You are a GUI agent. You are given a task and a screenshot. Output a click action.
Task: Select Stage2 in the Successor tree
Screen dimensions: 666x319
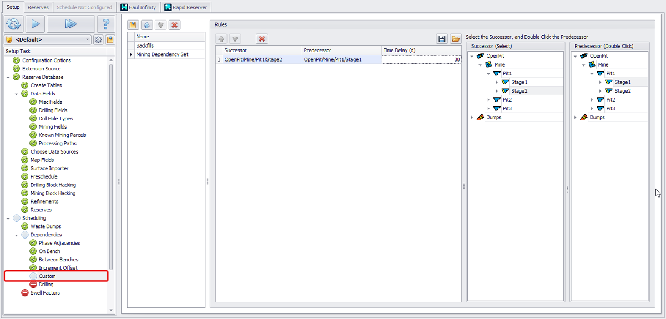[519, 91]
